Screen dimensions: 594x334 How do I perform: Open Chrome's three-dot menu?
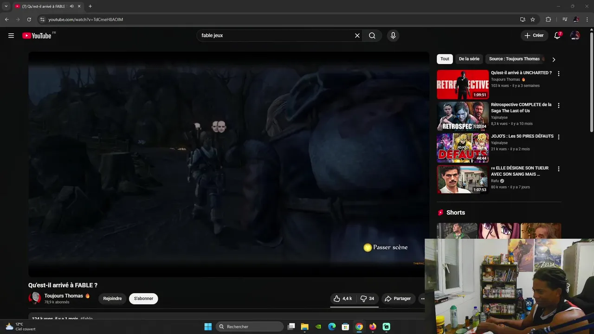(588, 19)
